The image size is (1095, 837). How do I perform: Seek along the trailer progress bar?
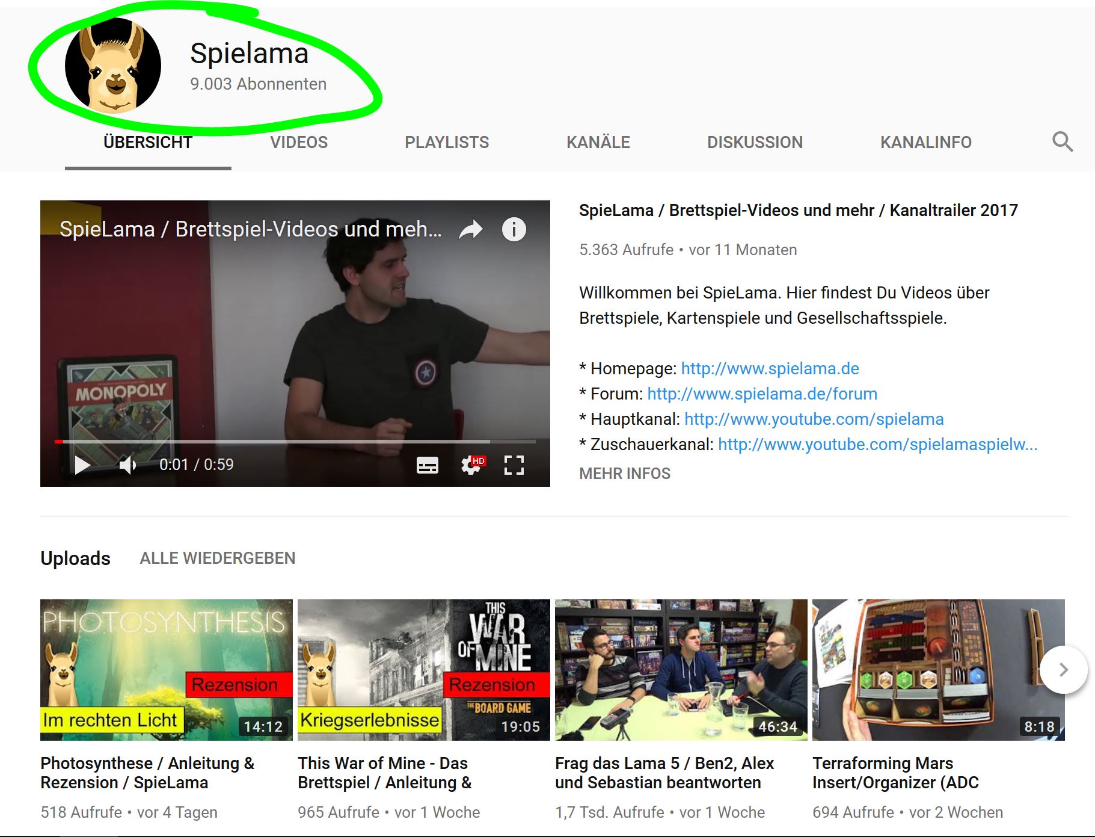(x=295, y=442)
